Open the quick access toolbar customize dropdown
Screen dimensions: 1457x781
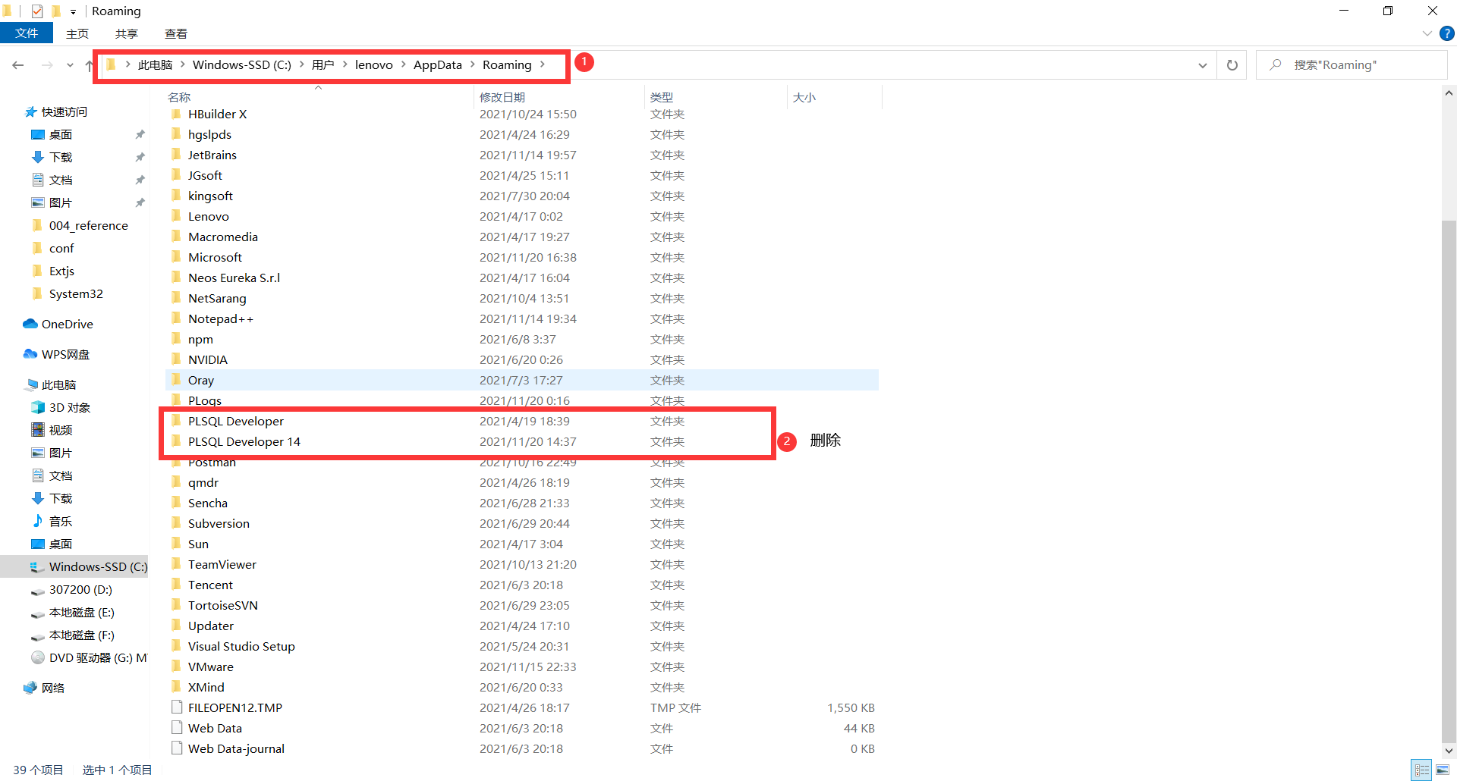click(74, 11)
